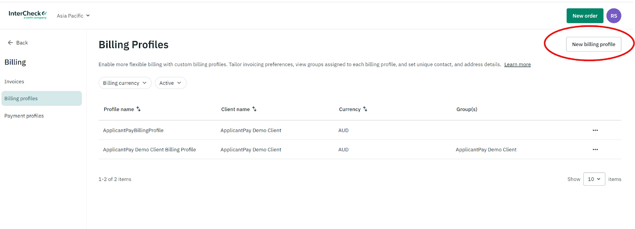Click the InterCheck logo
The image size is (635, 229).
tap(28, 15)
